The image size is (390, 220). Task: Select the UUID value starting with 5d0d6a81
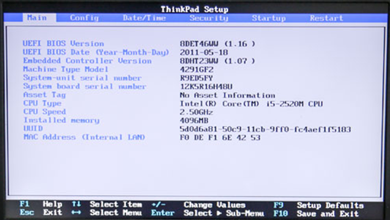[266, 129]
